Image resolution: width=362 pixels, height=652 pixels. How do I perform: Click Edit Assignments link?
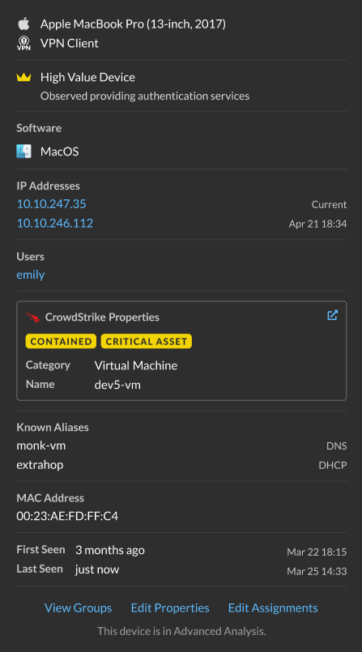273,608
